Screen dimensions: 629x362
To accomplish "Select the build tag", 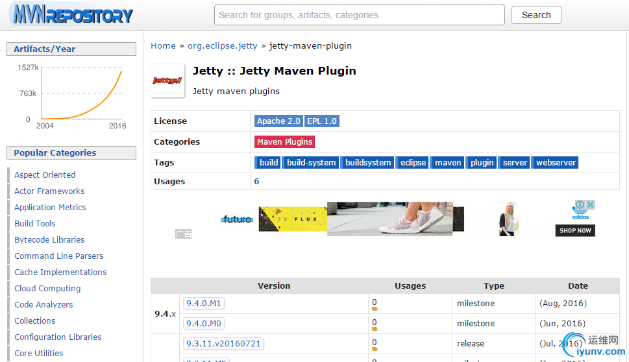I will point(268,162).
